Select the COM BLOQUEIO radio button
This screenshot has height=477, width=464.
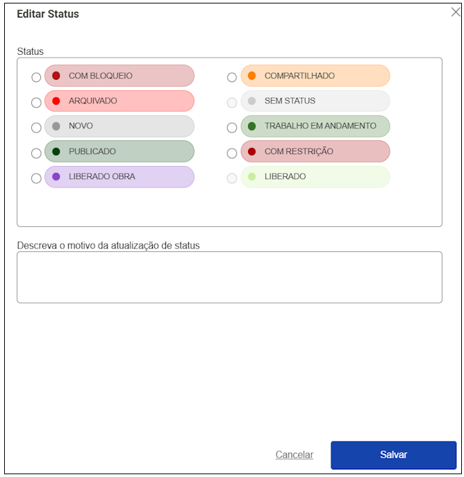tap(36, 77)
